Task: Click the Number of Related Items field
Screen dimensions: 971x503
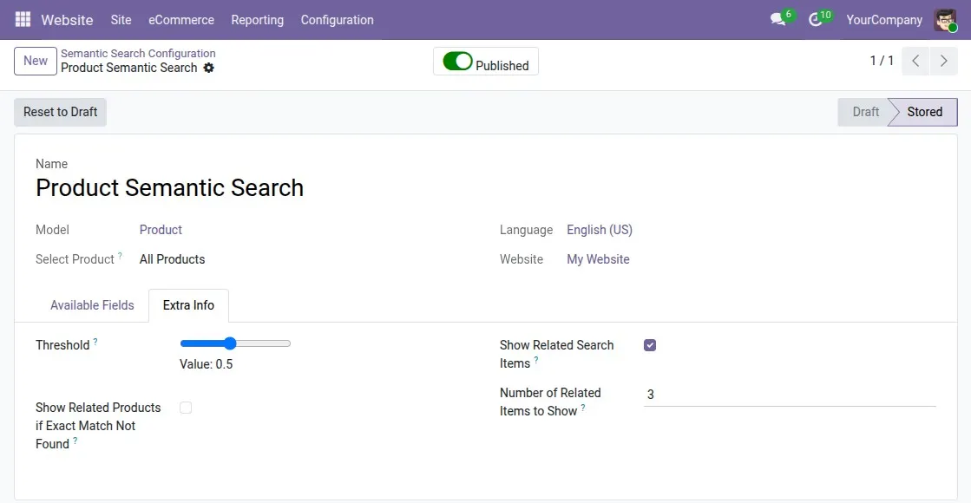Action: click(x=790, y=394)
